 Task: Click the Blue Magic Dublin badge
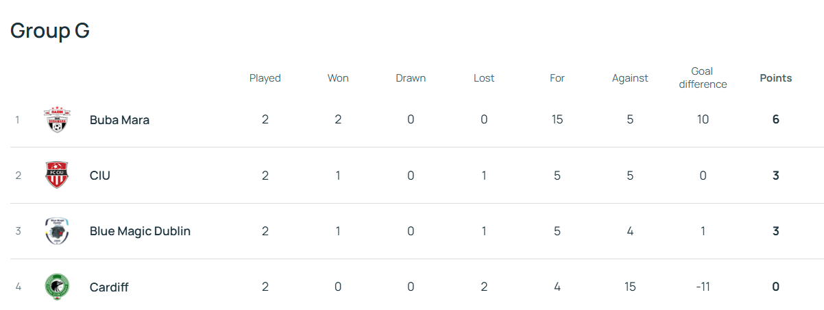click(x=57, y=231)
